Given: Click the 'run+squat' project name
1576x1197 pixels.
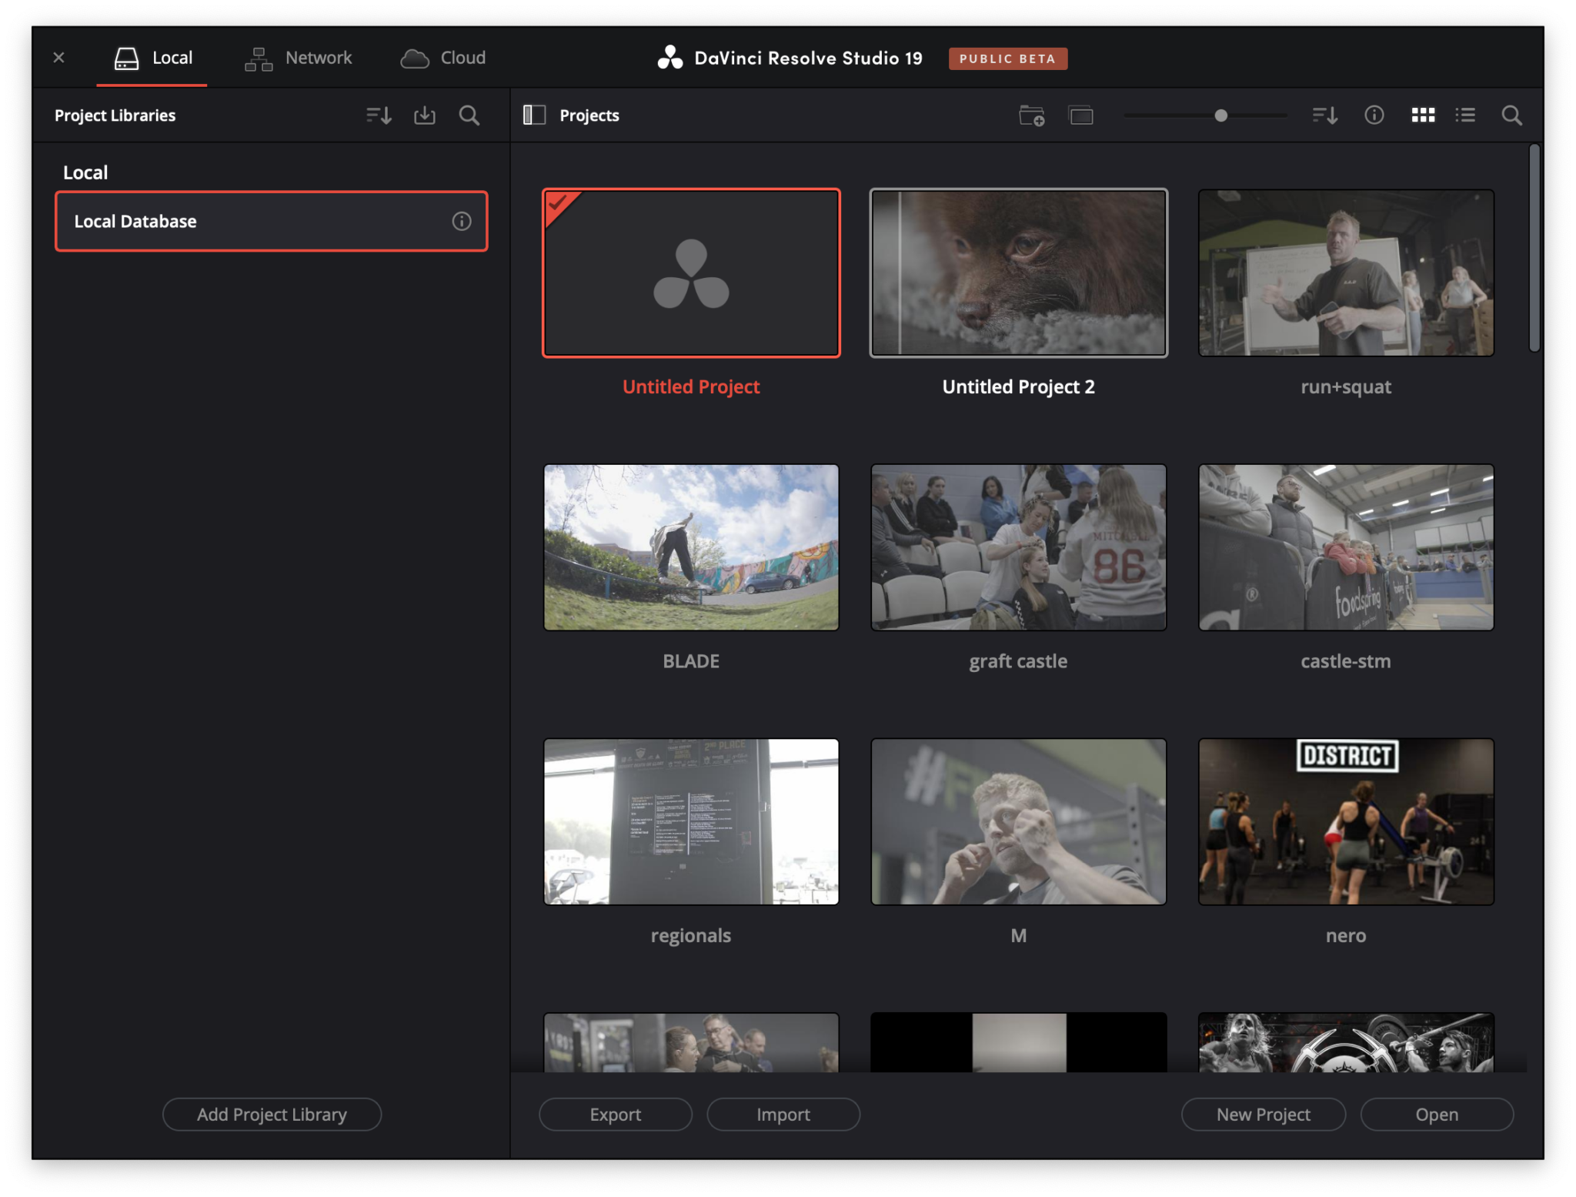Looking at the screenshot, I should coord(1345,387).
